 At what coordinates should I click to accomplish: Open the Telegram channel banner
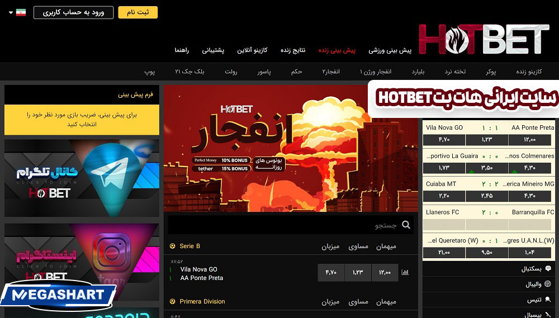point(82,178)
